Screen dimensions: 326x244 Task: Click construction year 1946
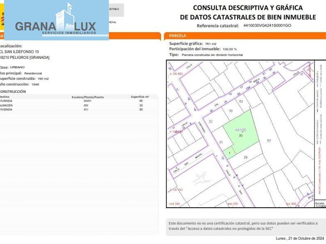(x=35, y=84)
